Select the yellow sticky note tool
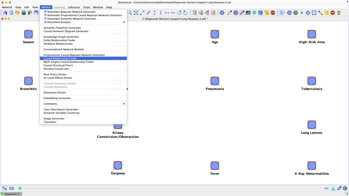The height and width of the screenshot is (196, 349). 326,13
